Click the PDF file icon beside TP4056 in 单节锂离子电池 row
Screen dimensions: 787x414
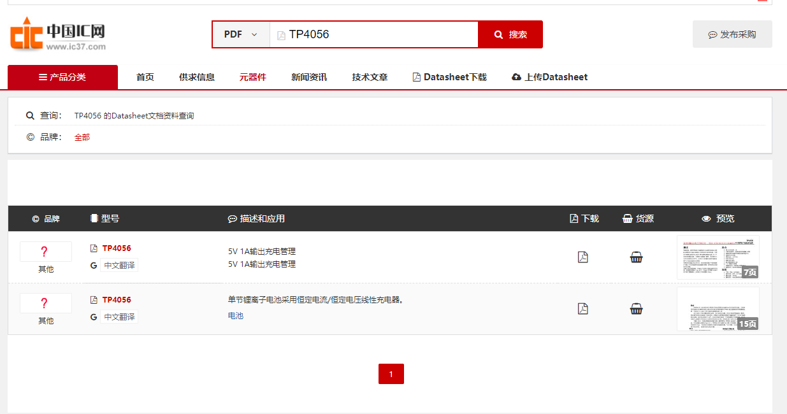[94, 300]
